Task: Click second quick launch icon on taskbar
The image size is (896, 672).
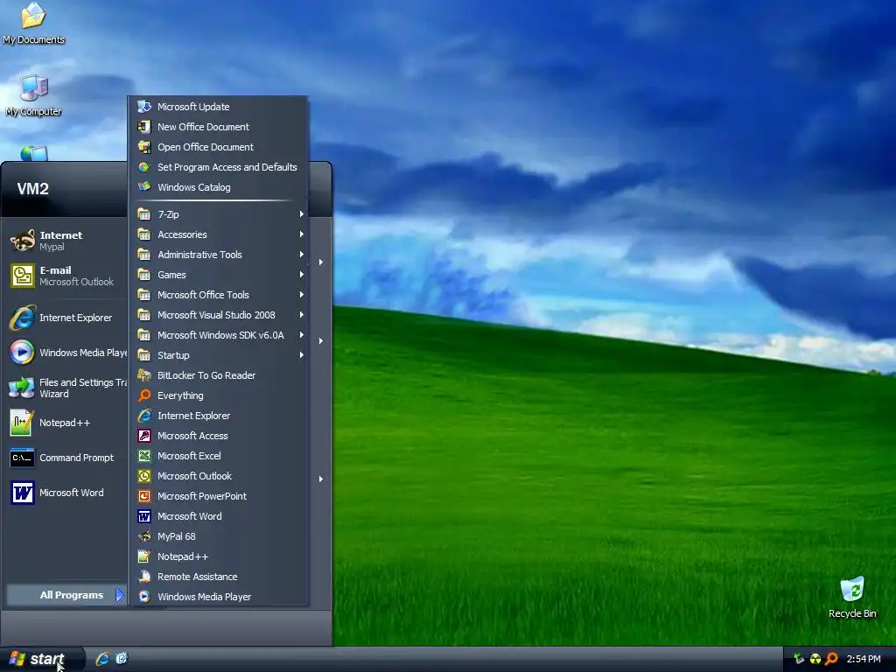Action: pos(121,659)
